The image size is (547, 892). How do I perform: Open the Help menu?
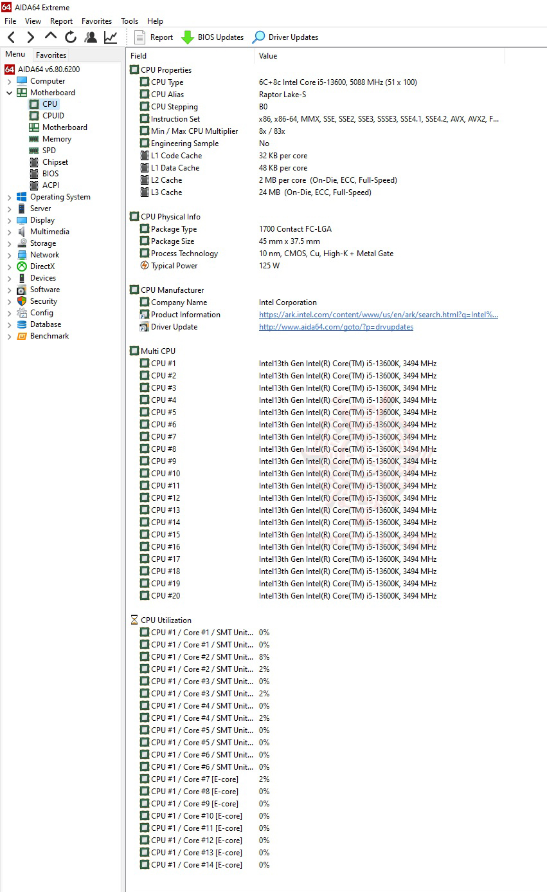(x=155, y=21)
